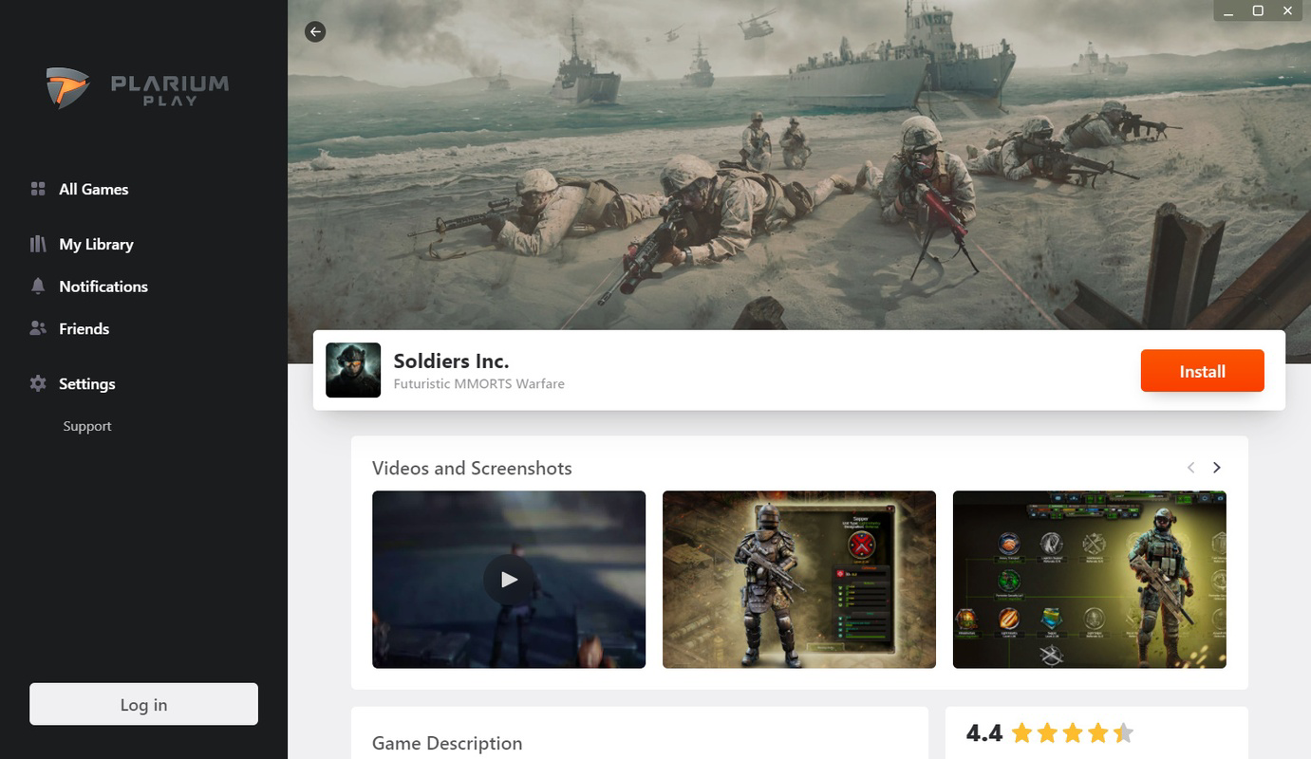Image resolution: width=1311 pixels, height=759 pixels.
Task: Open Settings menu item
Action: pos(86,383)
